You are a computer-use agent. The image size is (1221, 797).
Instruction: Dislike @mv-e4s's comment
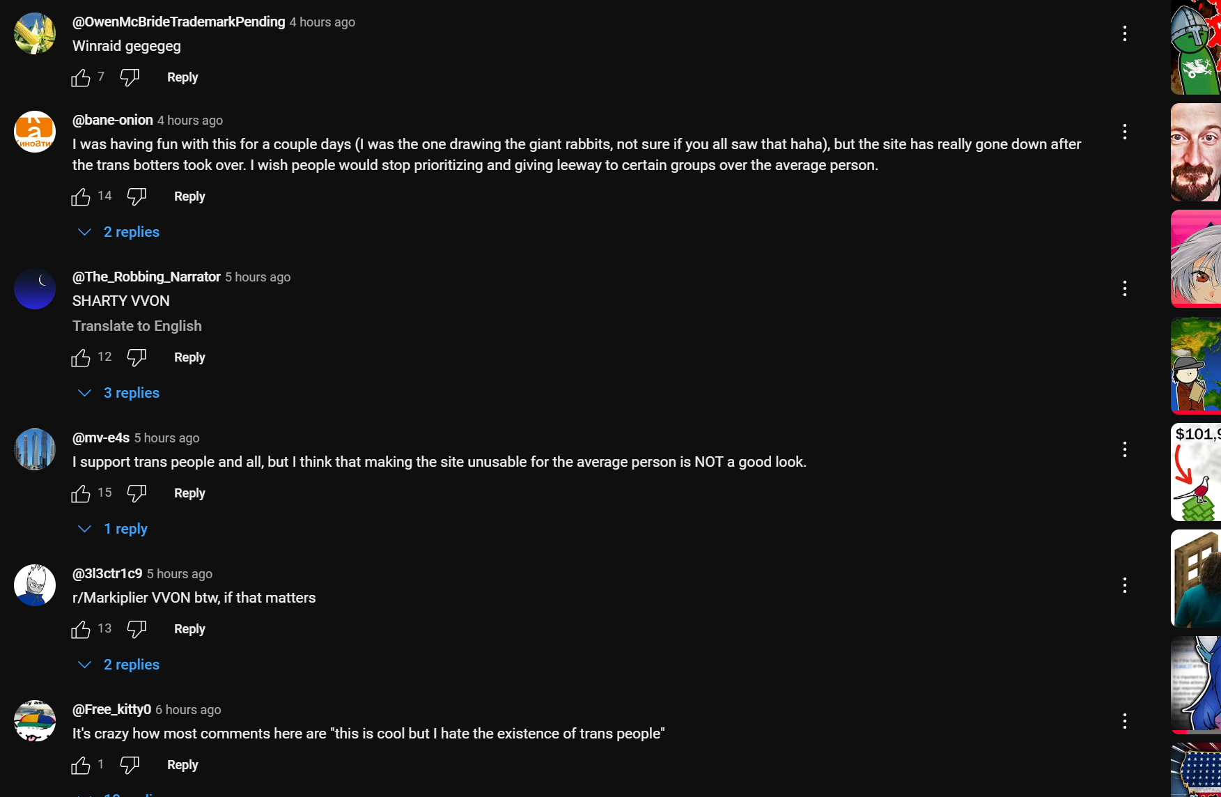(x=137, y=494)
